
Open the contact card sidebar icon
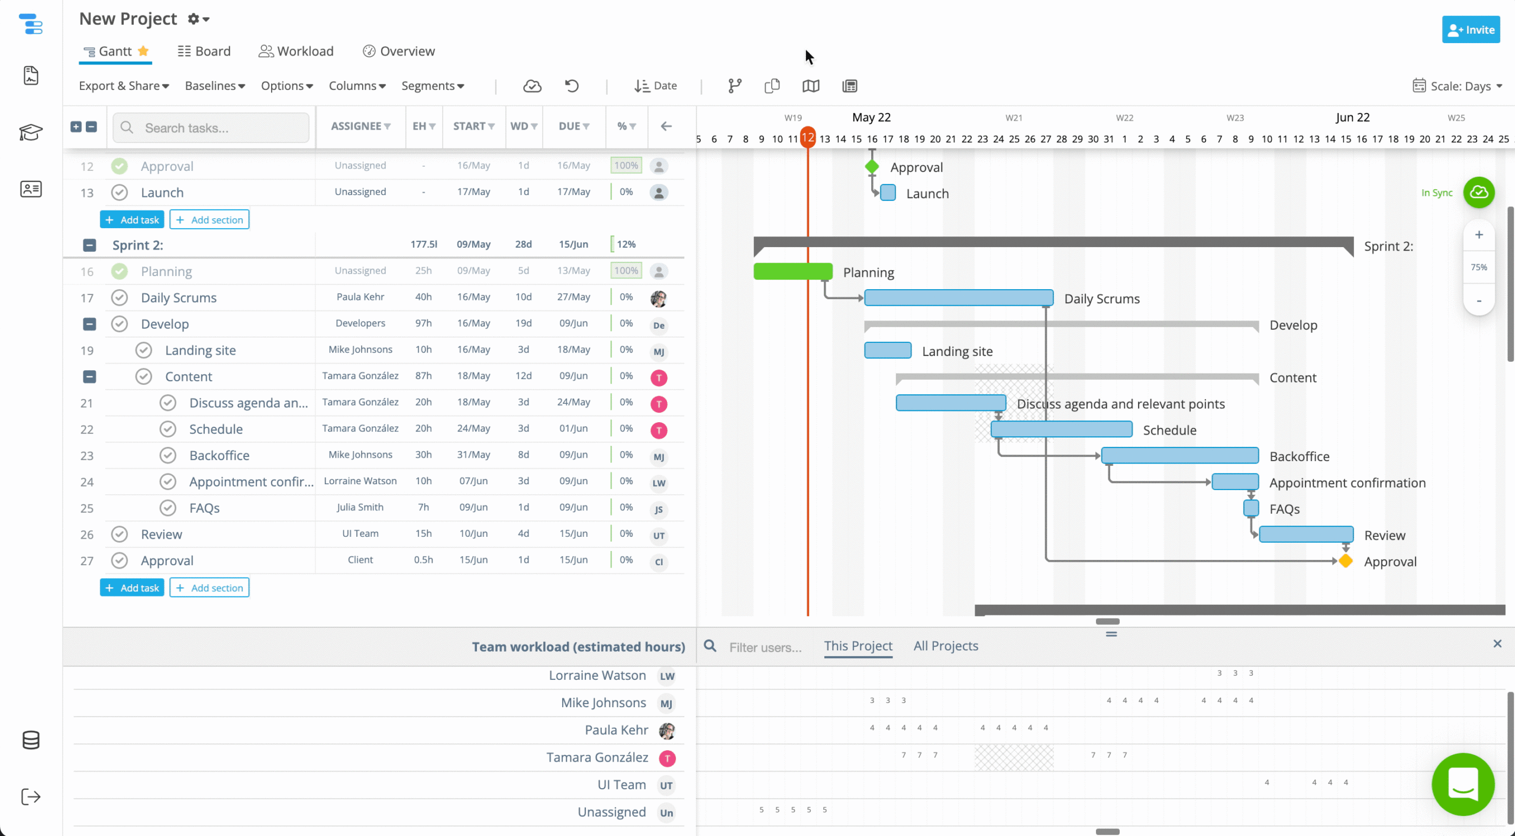[x=31, y=189]
